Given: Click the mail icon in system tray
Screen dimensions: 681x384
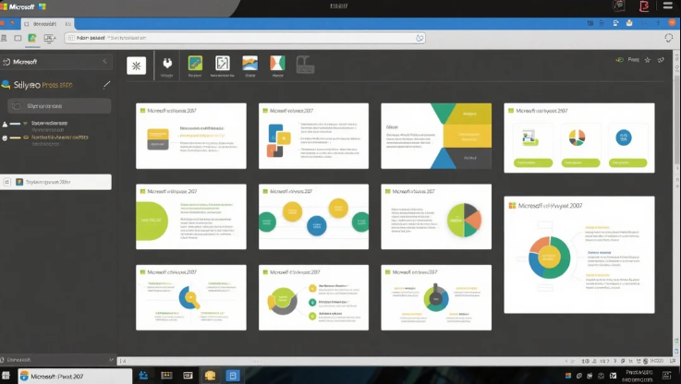Looking at the screenshot, I should tap(613, 376).
